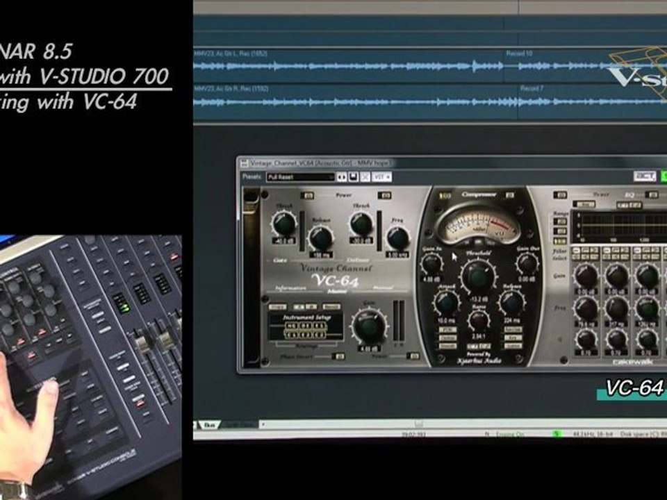Click the ACT button in the plugin header
The image size is (667, 500).
(645, 176)
